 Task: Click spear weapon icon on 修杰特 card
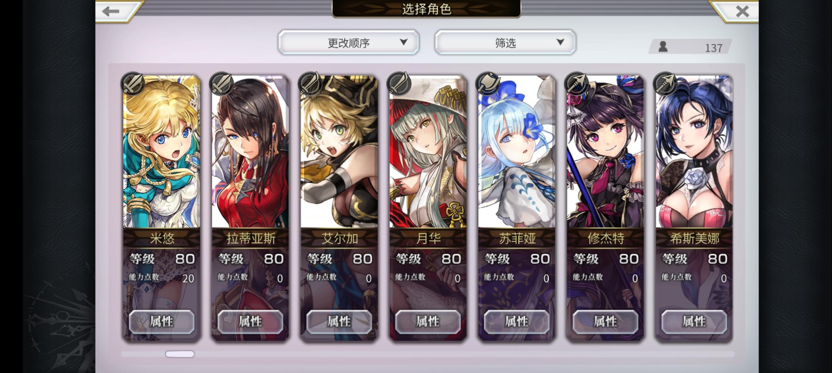pos(576,84)
